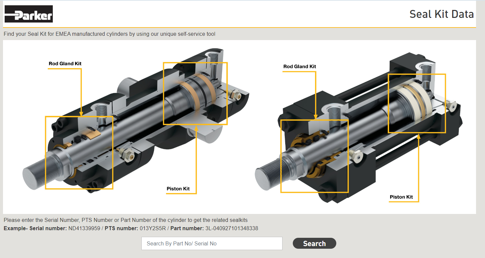Click highlighted piston area on left cylinder
This screenshot has height=258, width=485.
(195, 93)
